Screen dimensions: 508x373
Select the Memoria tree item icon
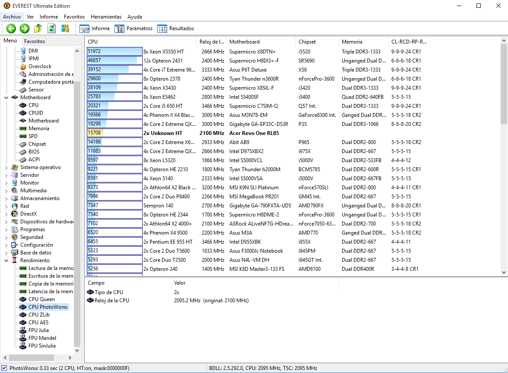(23, 129)
